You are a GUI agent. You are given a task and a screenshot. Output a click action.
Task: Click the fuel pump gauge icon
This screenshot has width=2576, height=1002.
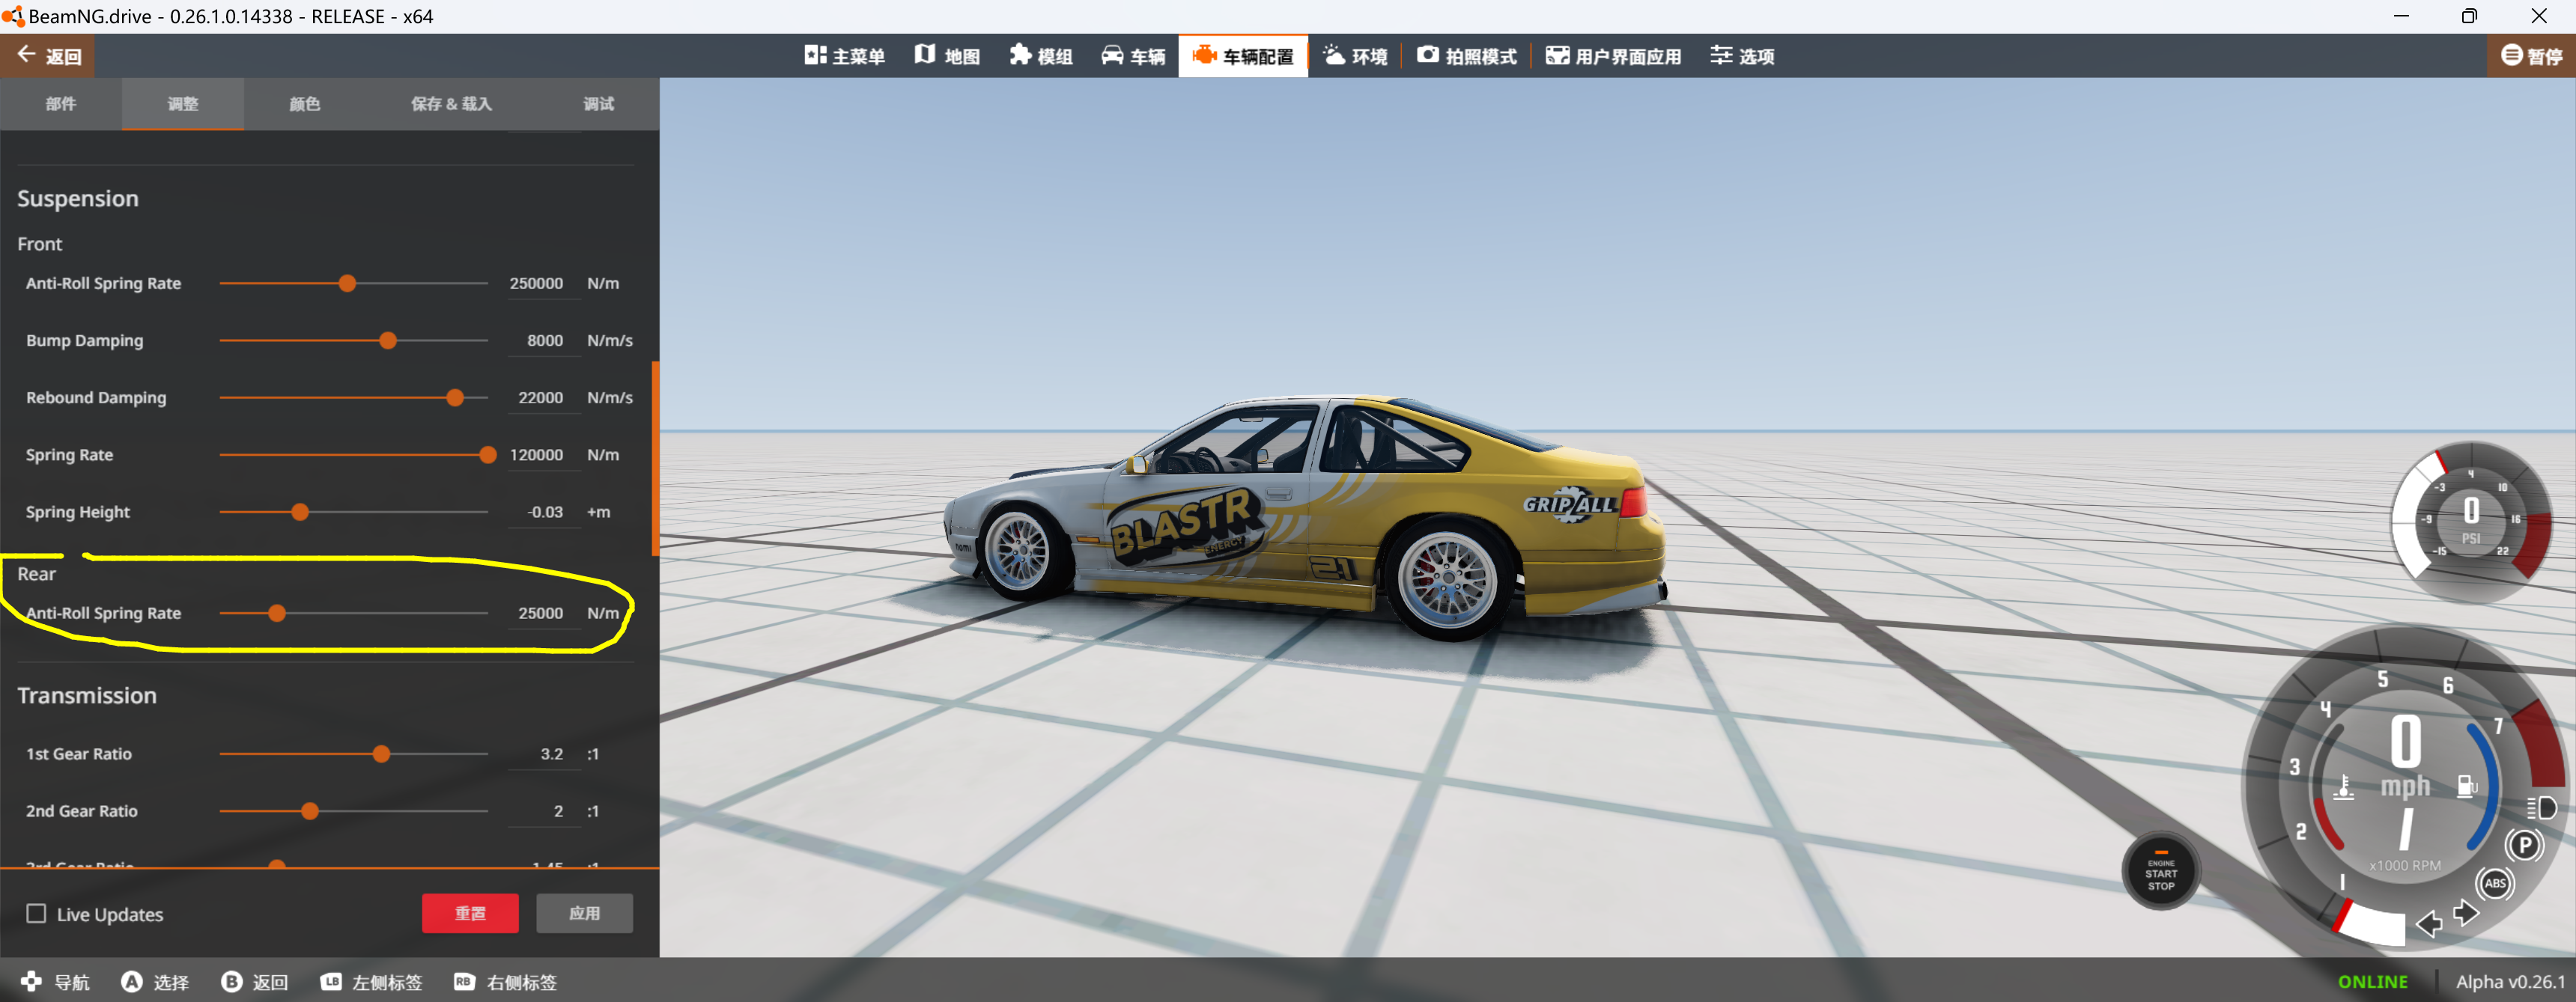point(2467,786)
